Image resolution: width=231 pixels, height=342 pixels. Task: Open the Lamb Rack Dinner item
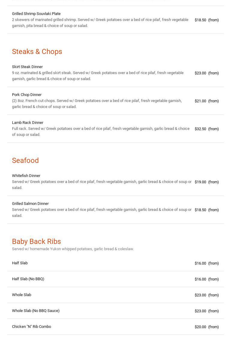click(x=28, y=123)
